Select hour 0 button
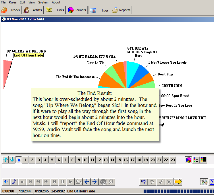The height and width of the screenshot is (195, 214). (19, 160)
